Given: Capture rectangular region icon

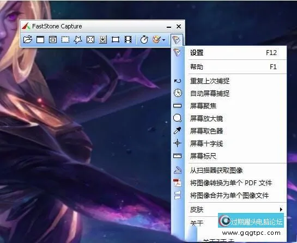Looking at the screenshot, I should click(65, 40).
